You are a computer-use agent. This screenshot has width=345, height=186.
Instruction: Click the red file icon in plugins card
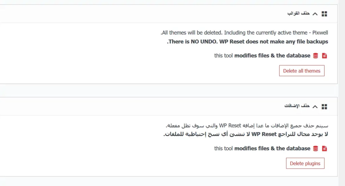tap(324, 148)
